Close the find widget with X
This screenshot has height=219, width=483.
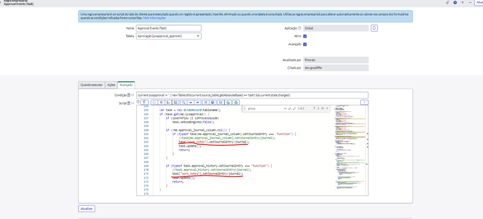tap(327, 108)
